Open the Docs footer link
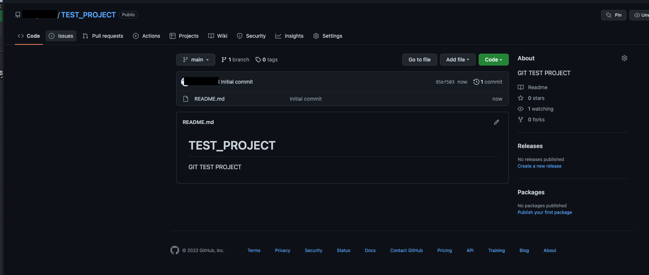649x275 pixels. pos(370,251)
